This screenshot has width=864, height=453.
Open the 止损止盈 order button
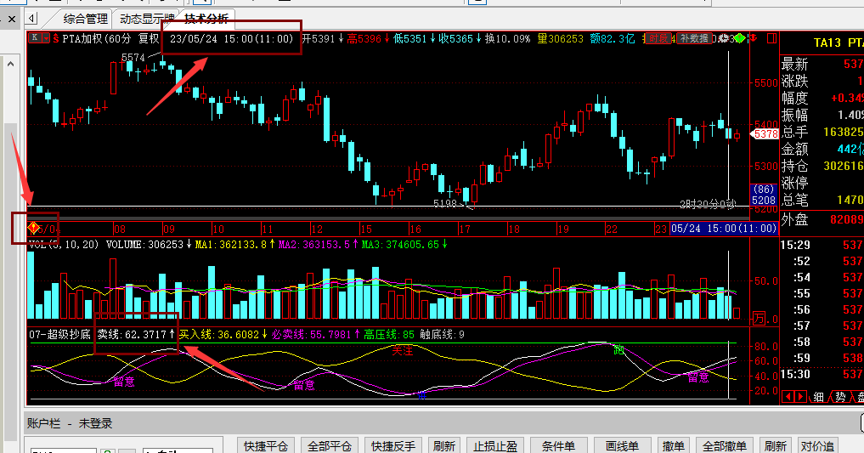494,445
